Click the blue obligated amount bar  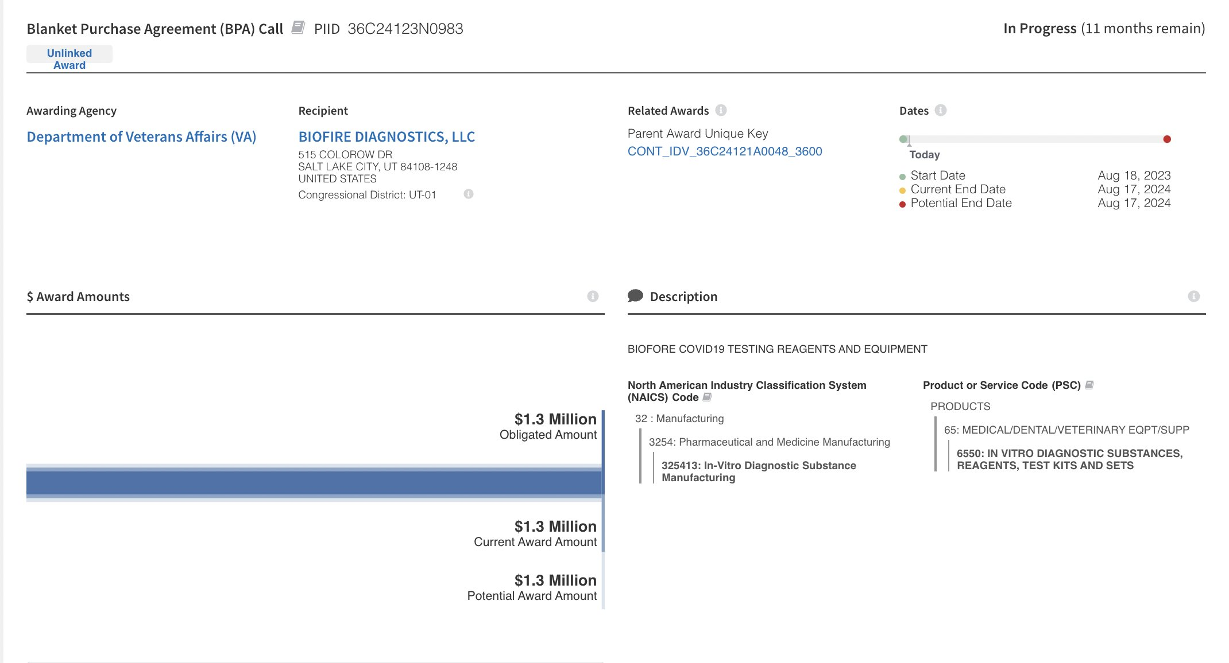[x=314, y=482]
